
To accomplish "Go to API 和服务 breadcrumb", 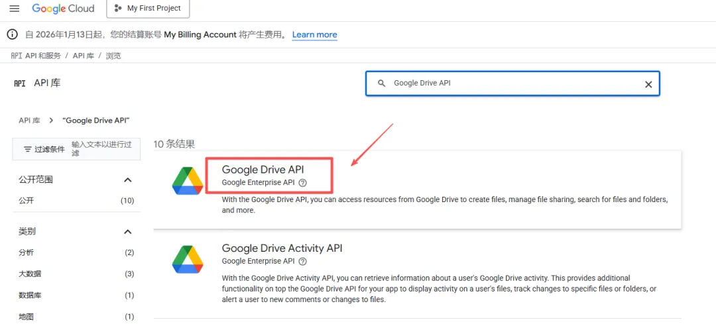I will pyautogui.click(x=43, y=56).
